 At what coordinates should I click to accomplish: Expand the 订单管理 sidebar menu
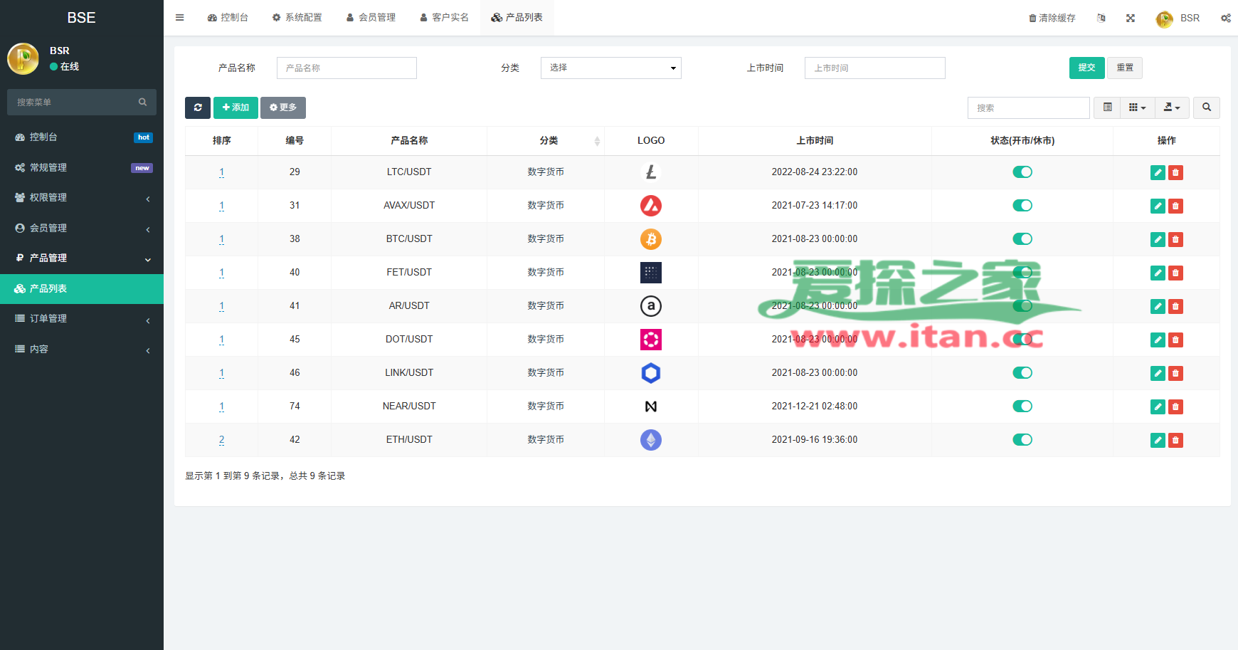pos(82,319)
